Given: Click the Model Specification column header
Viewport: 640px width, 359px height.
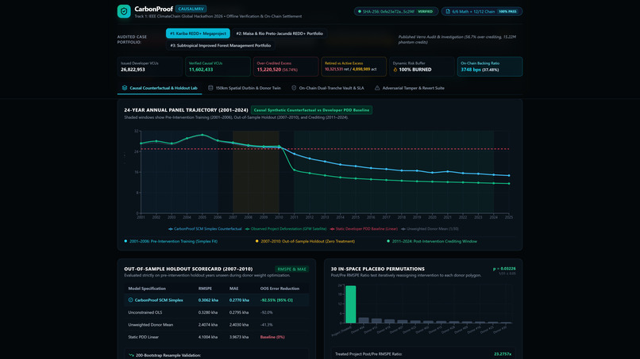Looking at the screenshot, I should pos(147,288).
